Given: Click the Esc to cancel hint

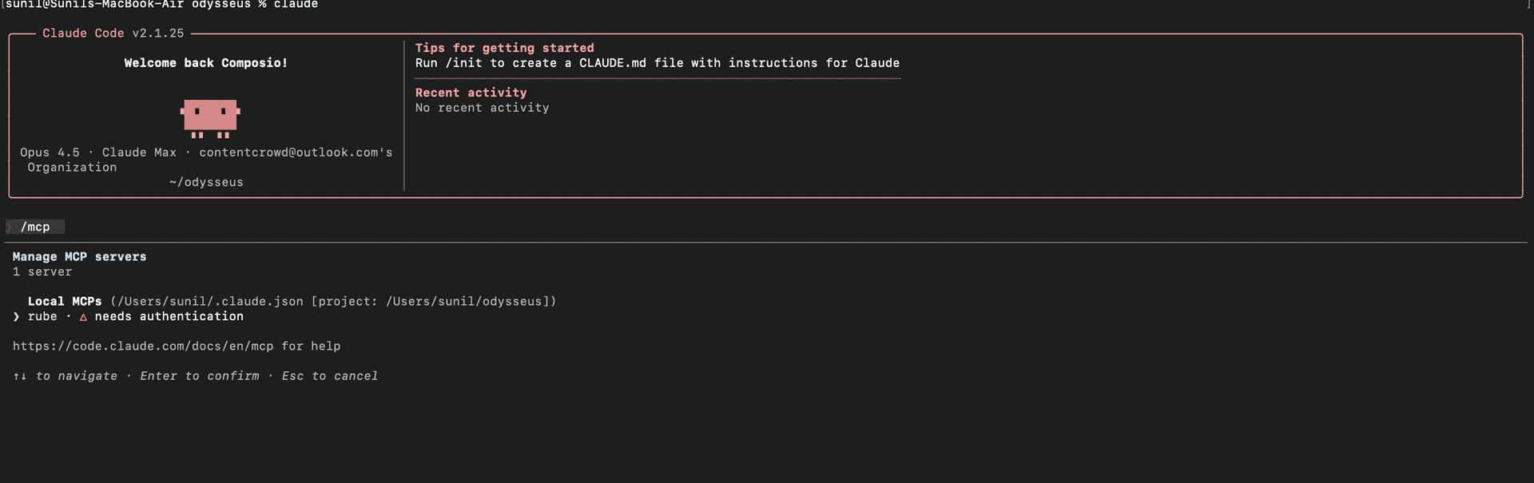Looking at the screenshot, I should (329, 375).
